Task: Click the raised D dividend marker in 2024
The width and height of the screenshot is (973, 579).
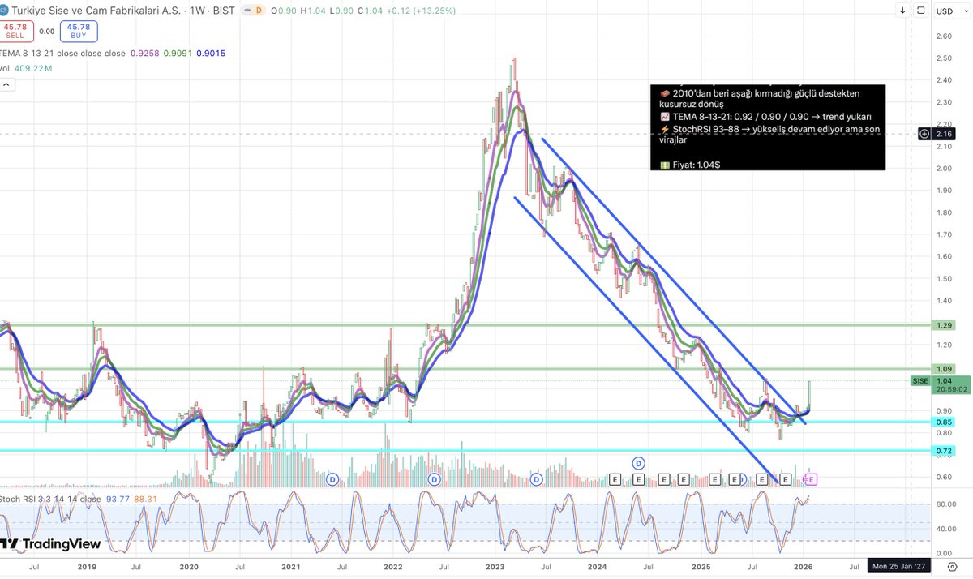Action: 638,463
